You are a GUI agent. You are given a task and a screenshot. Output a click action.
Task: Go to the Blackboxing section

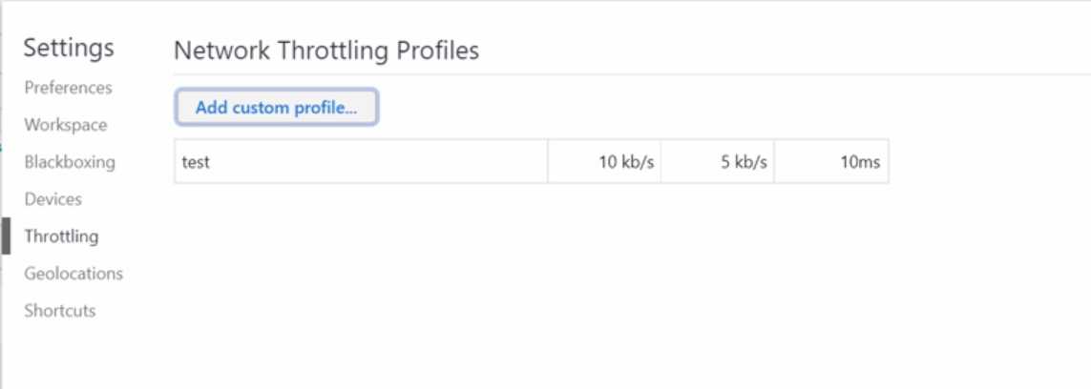(x=70, y=162)
